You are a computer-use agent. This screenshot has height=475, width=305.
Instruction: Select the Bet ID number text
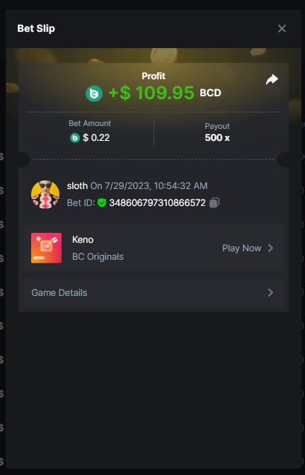click(x=158, y=202)
